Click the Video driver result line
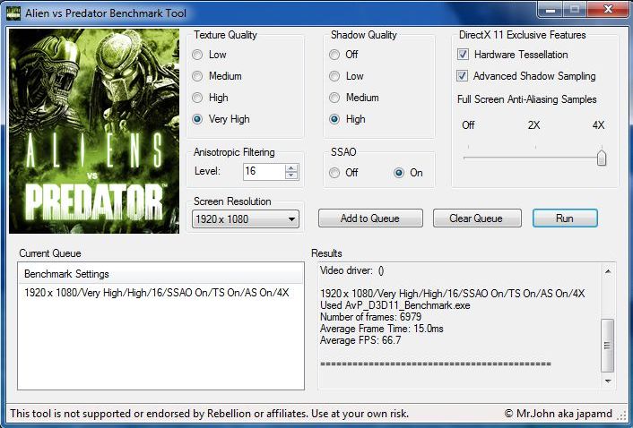 click(352, 270)
